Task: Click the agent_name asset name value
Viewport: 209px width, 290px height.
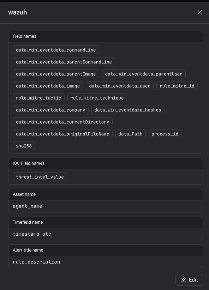Action: tap(27, 206)
